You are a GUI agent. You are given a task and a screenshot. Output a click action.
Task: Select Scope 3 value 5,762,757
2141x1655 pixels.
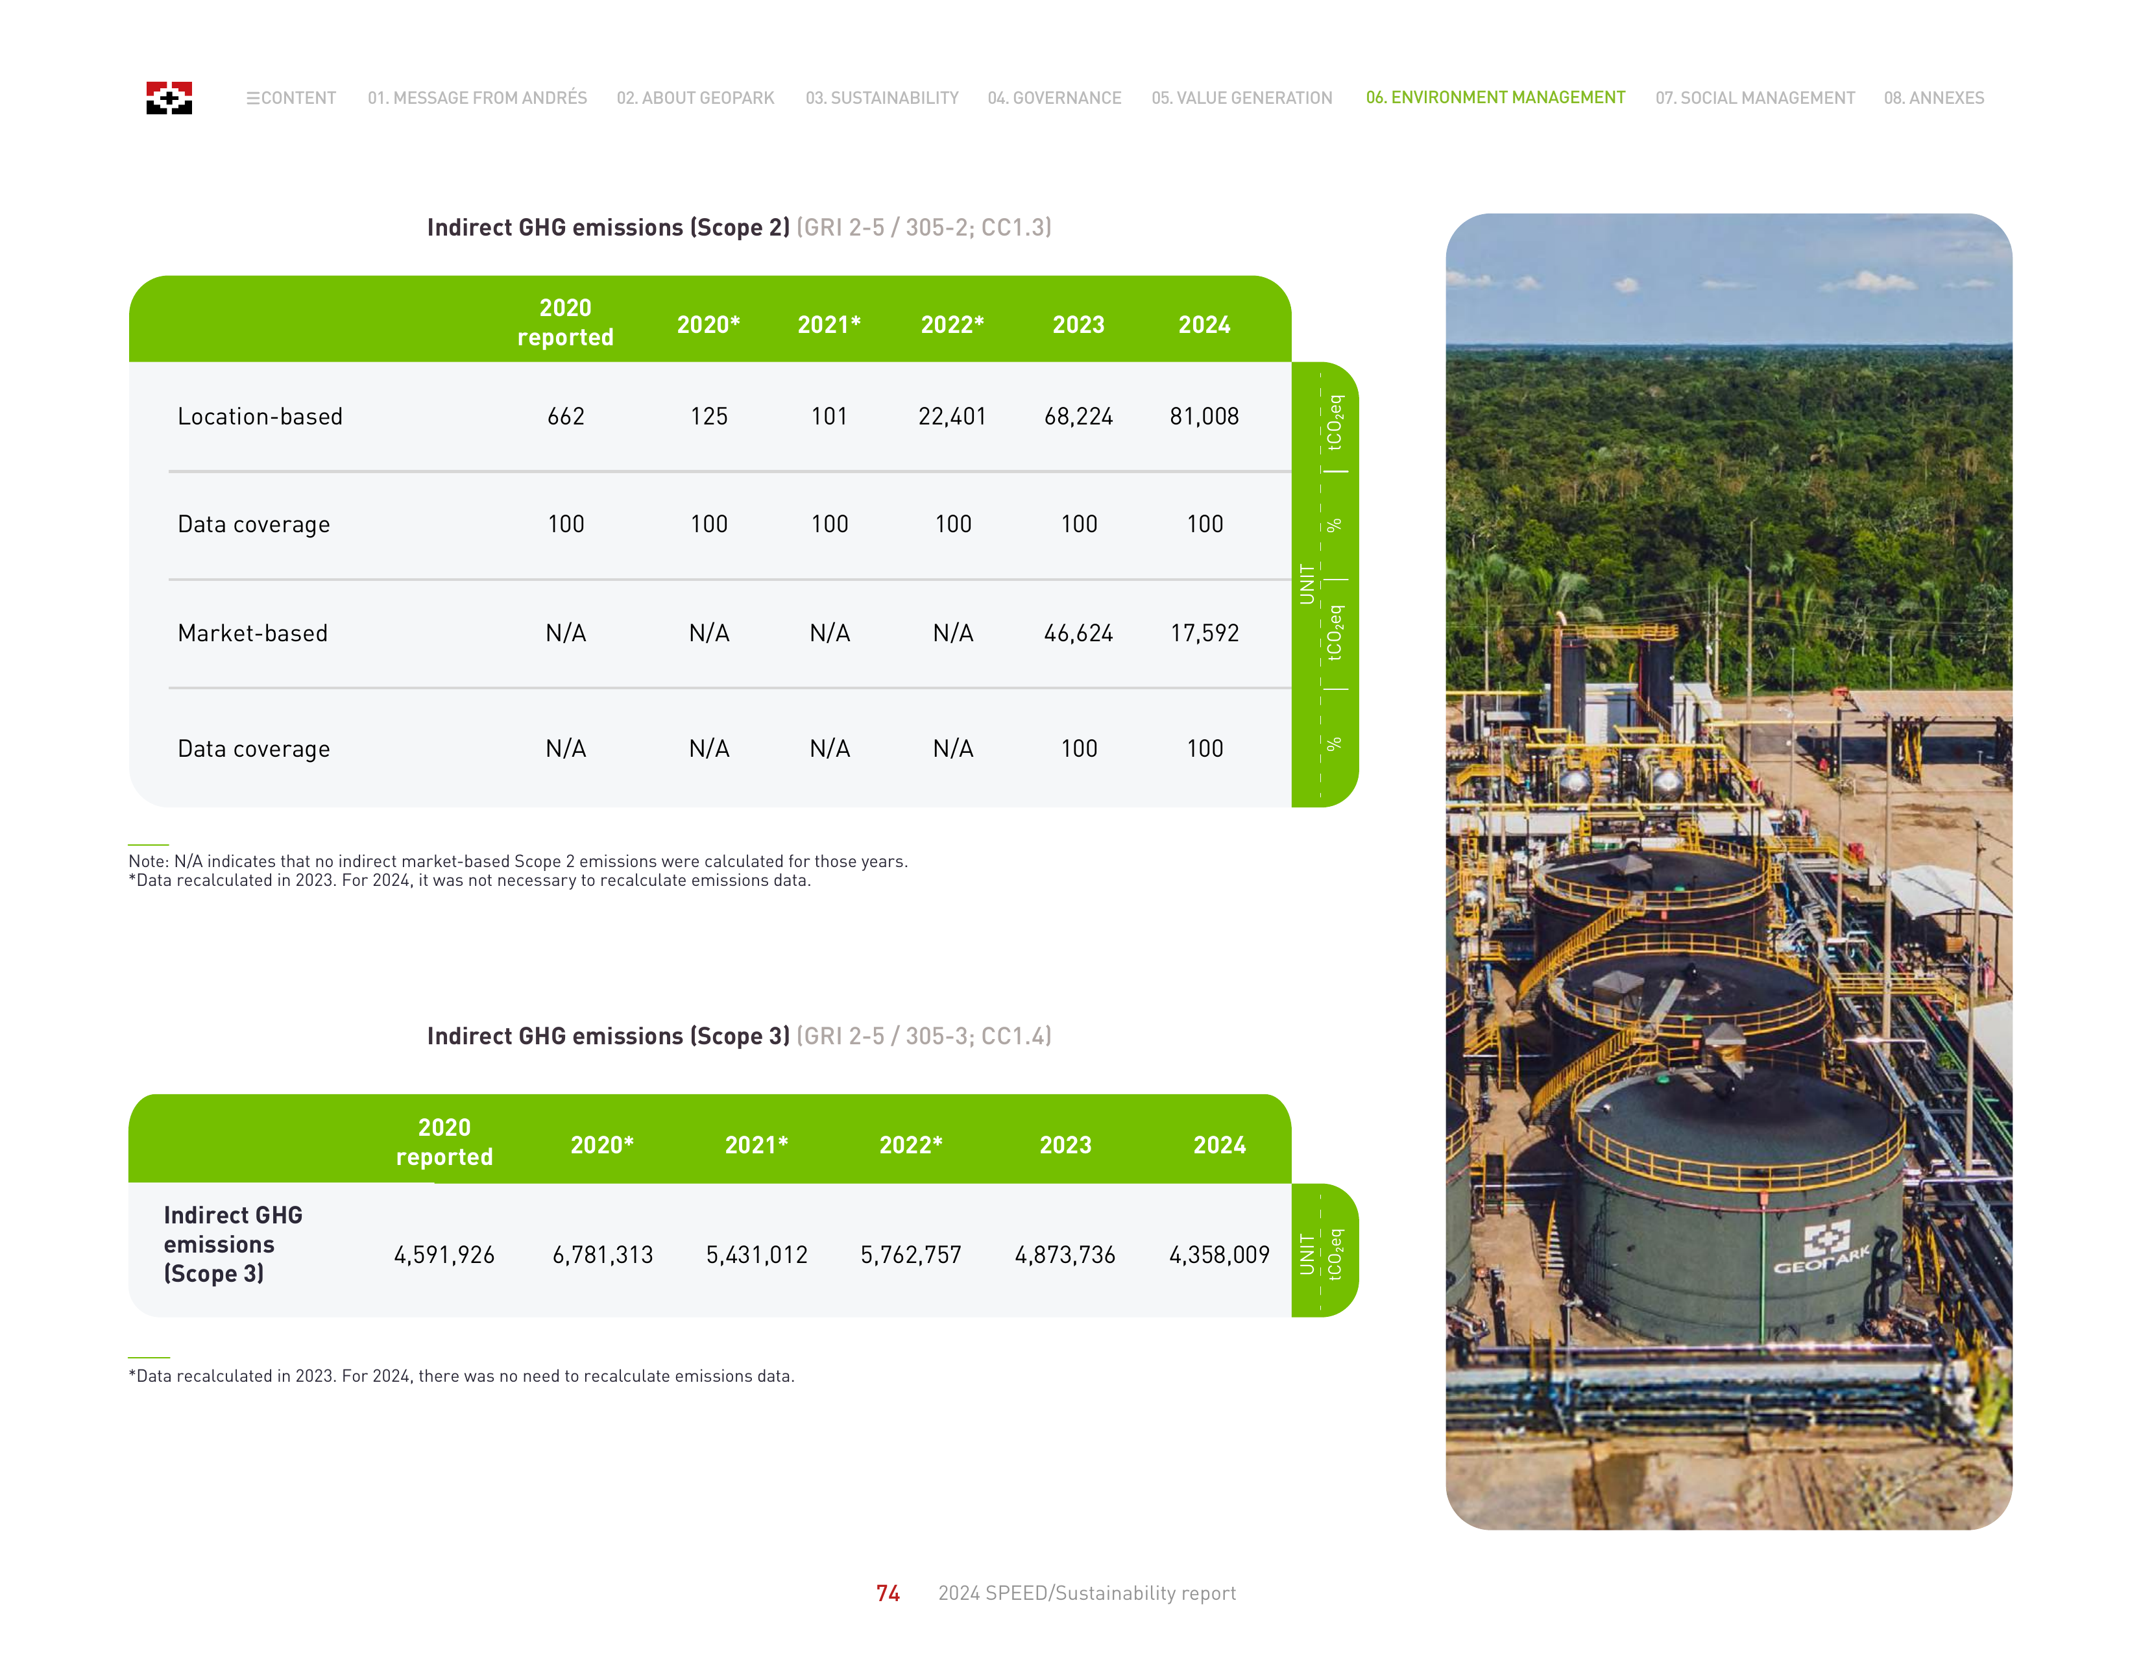click(911, 1255)
